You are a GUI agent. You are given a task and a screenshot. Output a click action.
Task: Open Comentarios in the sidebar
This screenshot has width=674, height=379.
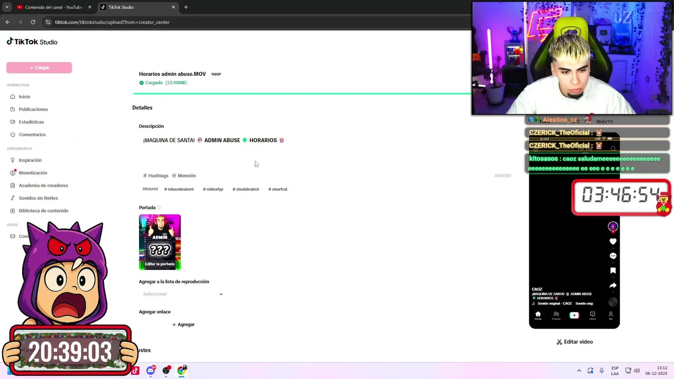point(32,135)
